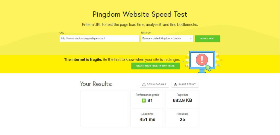Click the Your Results heading
The height and width of the screenshot is (135, 280).
click(x=96, y=84)
